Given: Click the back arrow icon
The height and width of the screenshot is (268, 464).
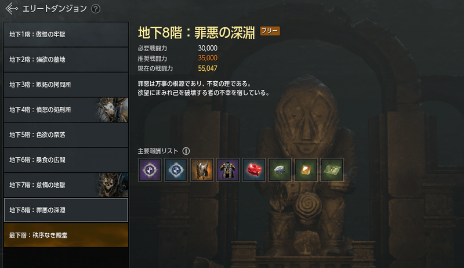Looking at the screenshot, I should [x=12, y=8].
